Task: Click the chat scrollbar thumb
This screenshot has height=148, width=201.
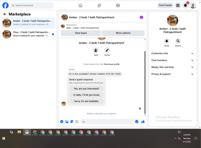Action: coord(145,82)
